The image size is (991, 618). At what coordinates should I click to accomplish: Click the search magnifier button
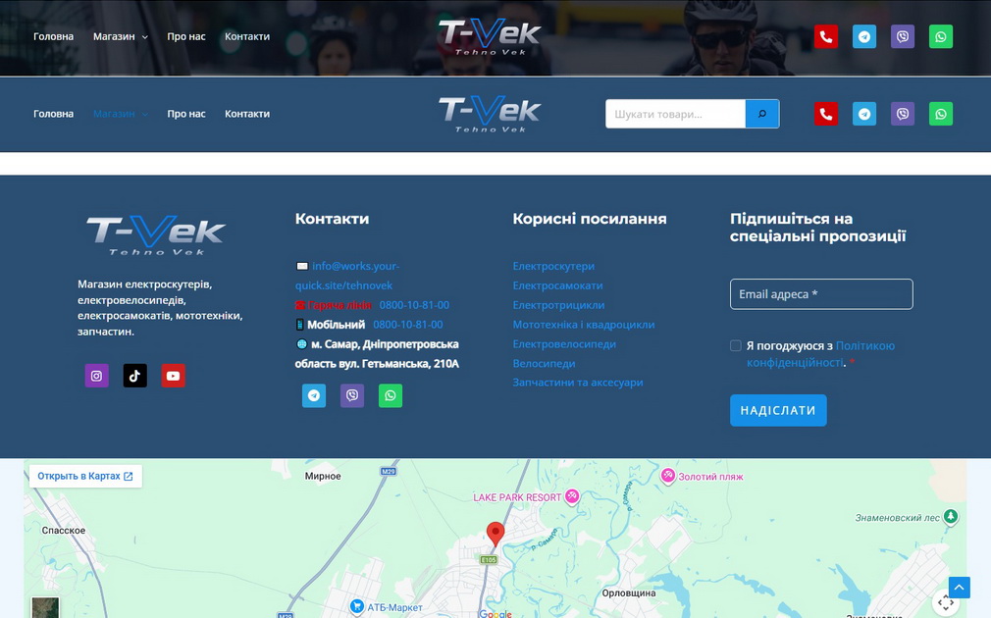[762, 114]
